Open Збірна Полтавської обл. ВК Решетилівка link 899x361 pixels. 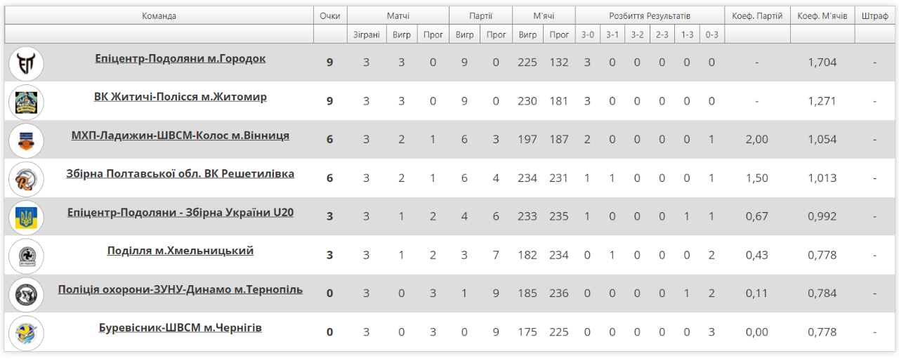pos(181,174)
